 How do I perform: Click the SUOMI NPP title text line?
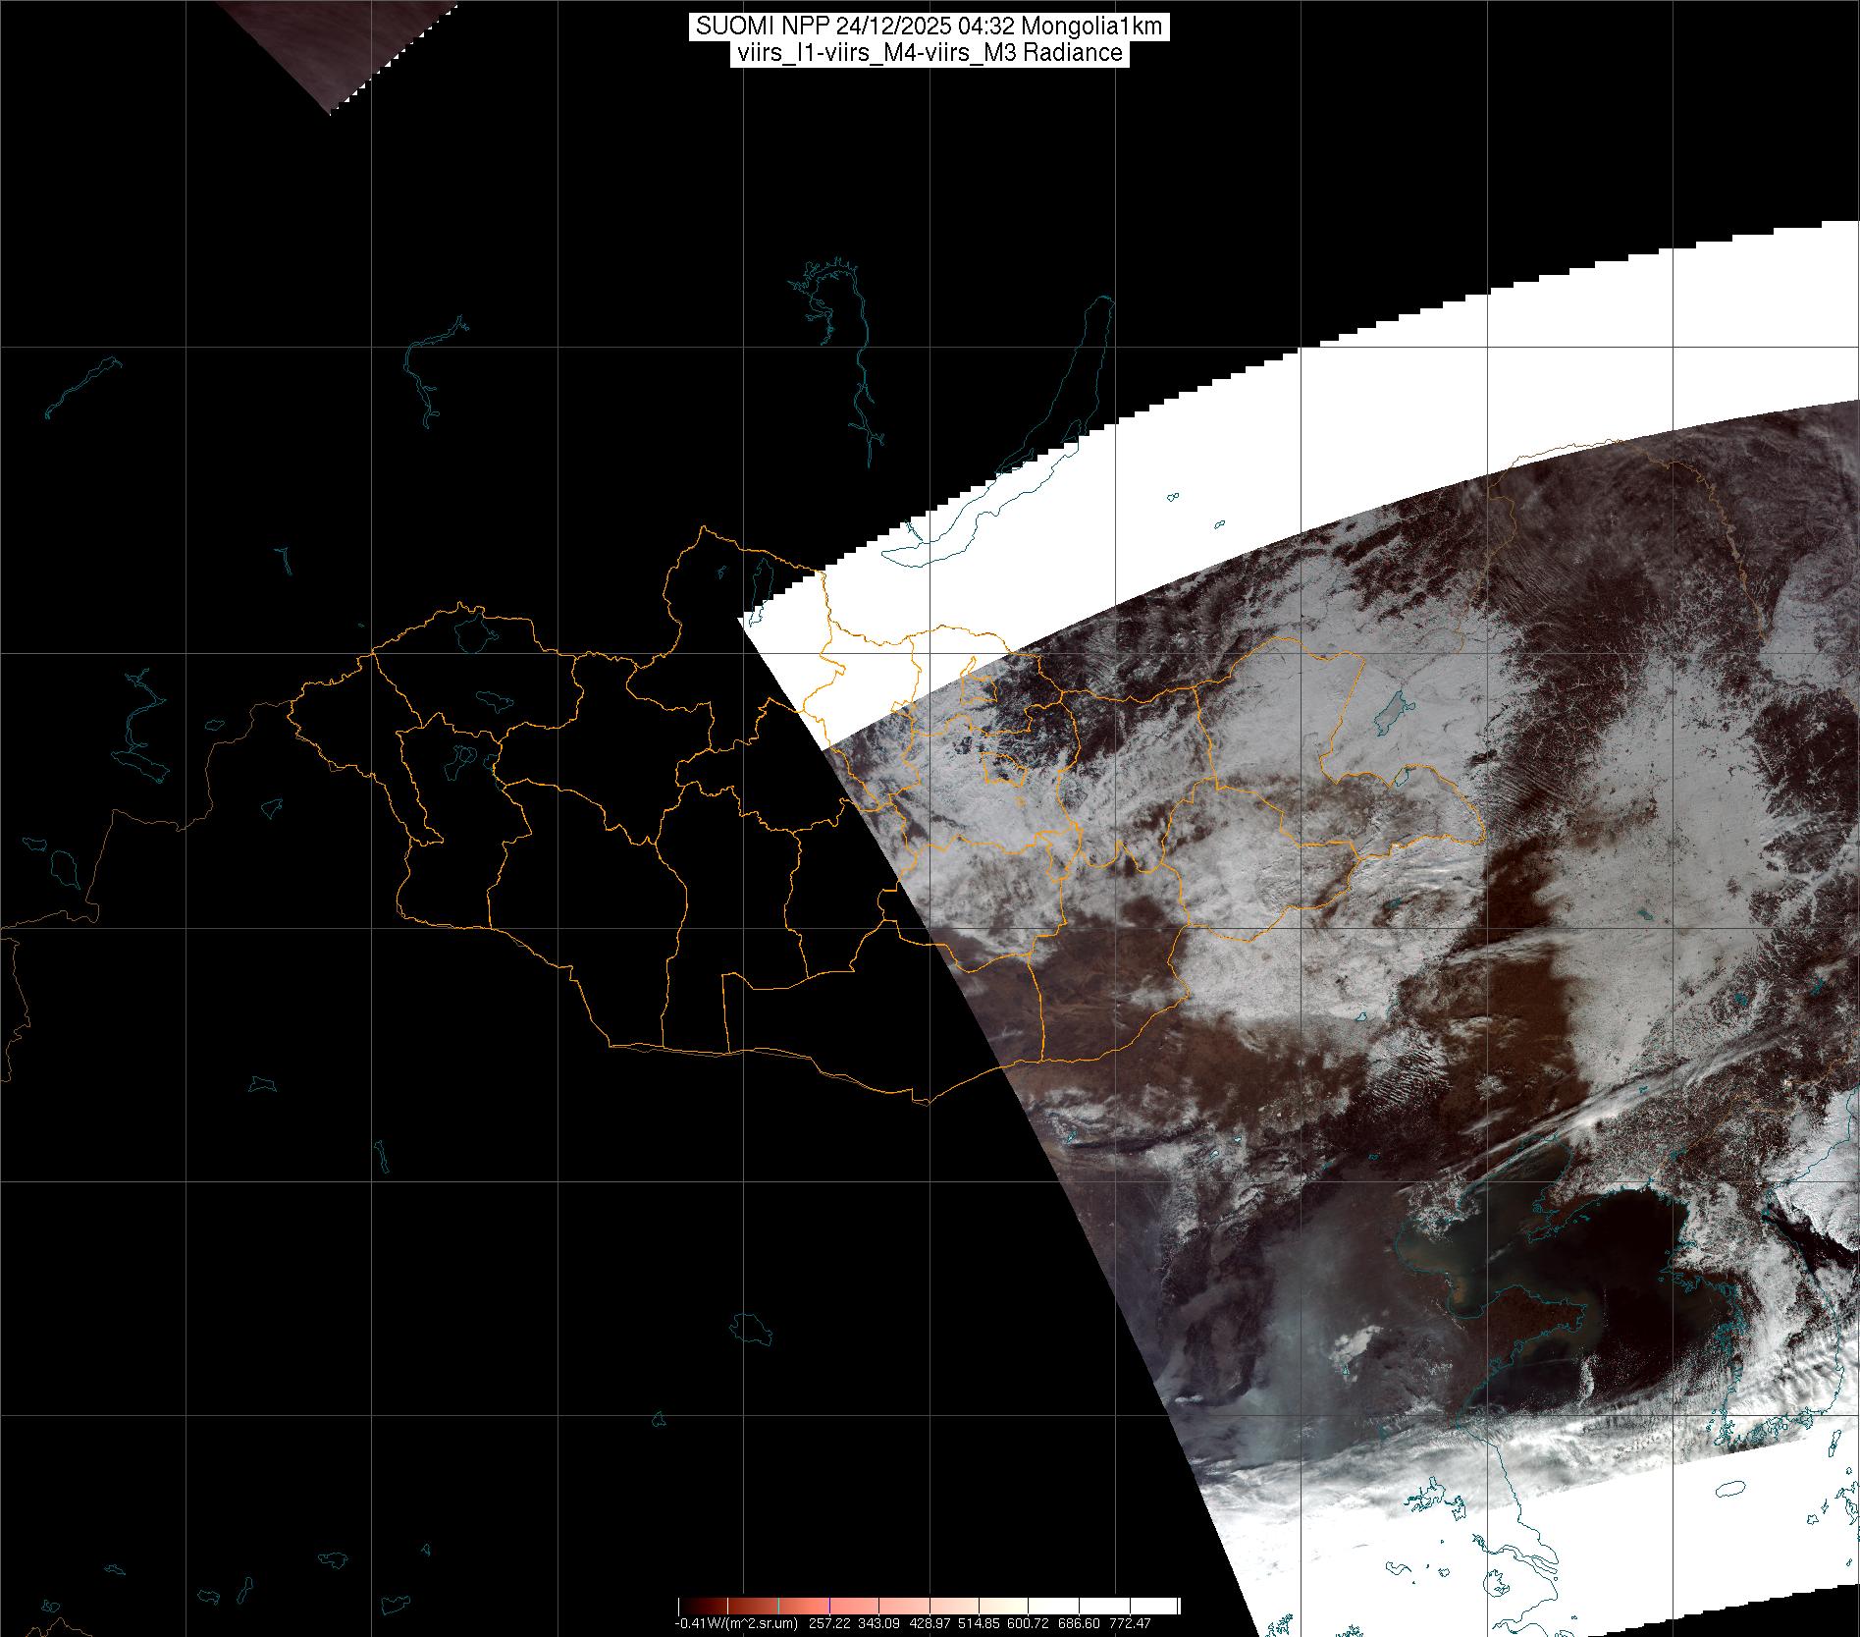point(929,27)
